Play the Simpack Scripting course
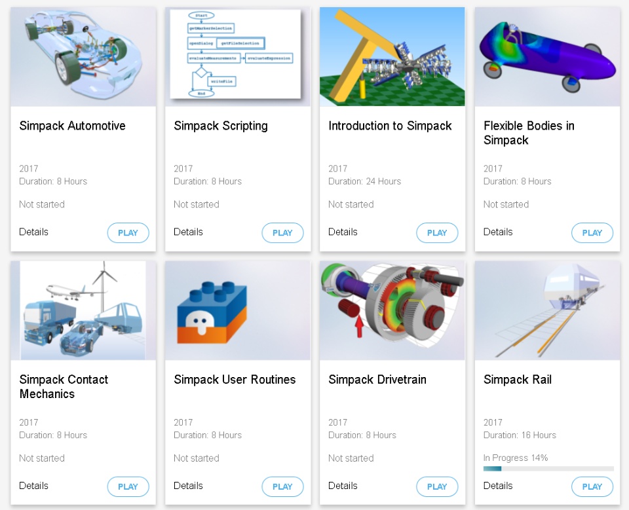 tap(282, 232)
